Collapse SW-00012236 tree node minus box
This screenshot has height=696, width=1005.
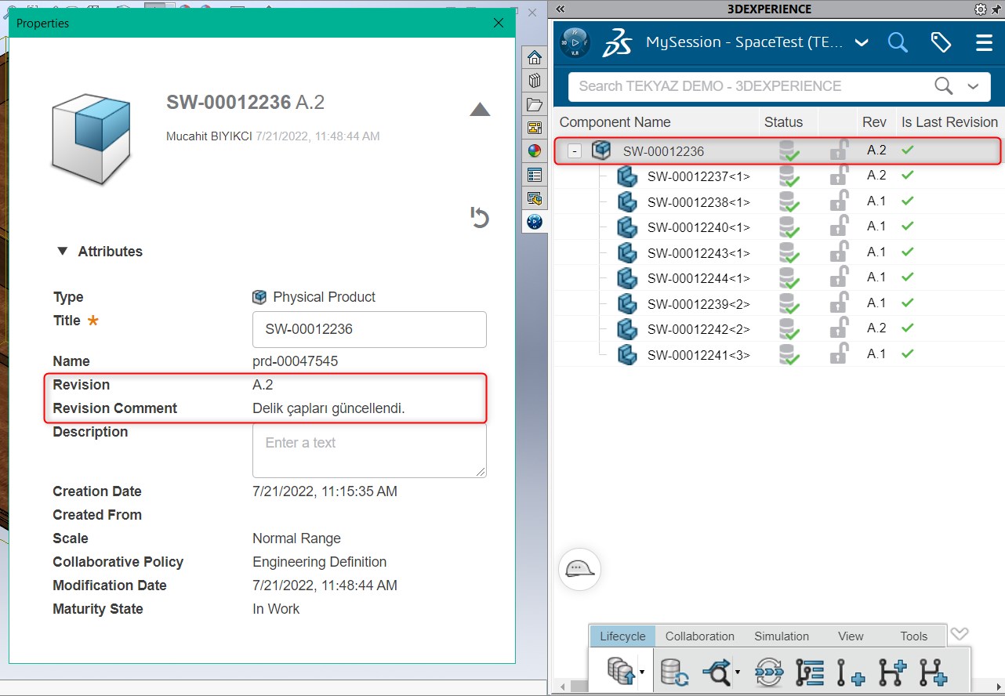tap(575, 150)
